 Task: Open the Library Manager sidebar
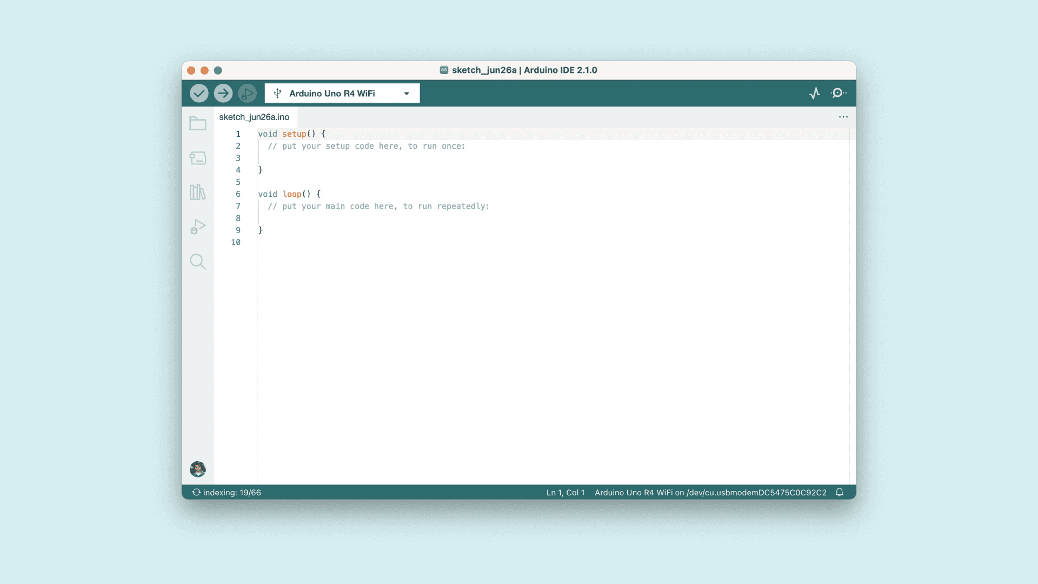pos(197,192)
